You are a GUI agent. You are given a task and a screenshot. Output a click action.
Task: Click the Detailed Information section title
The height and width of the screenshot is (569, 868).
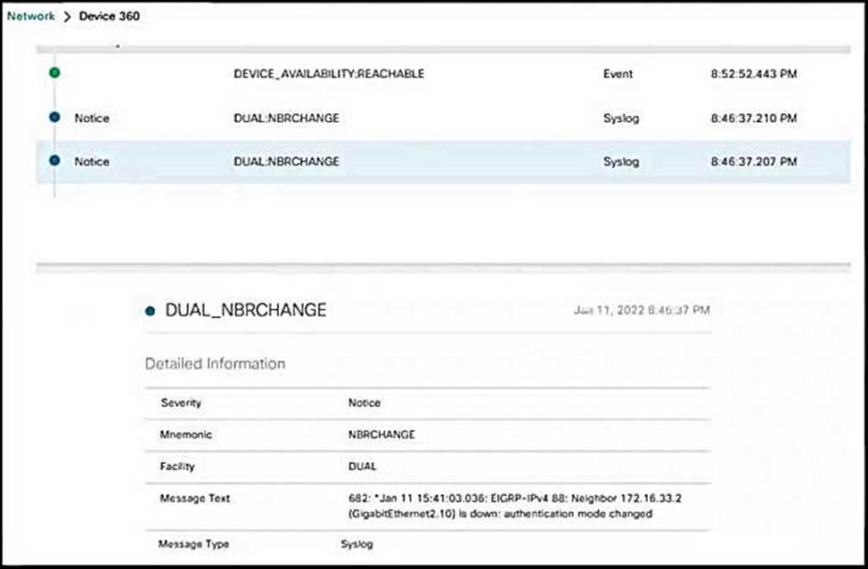215,363
